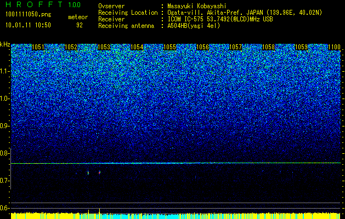Click the meteor echo below the 1053 marker
Screen dimensions: 345x219
click(x=100, y=172)
